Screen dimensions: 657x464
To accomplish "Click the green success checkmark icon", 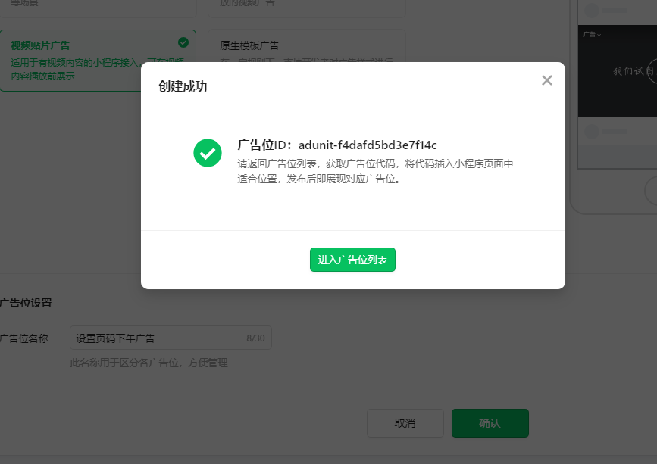I will click(x=208, y=153).
